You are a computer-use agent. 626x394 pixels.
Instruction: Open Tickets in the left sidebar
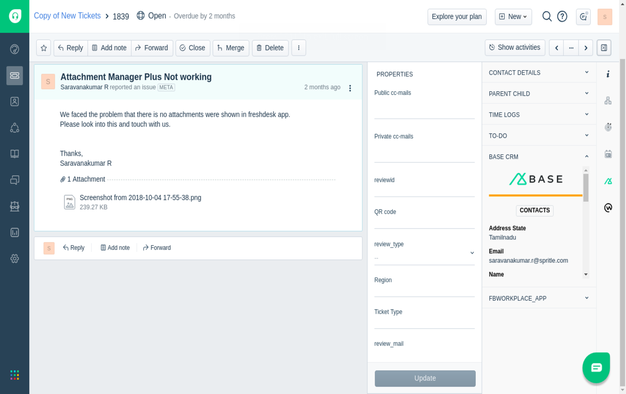[15, 76]
